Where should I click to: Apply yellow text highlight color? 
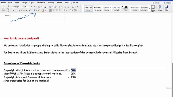point(39,11)
